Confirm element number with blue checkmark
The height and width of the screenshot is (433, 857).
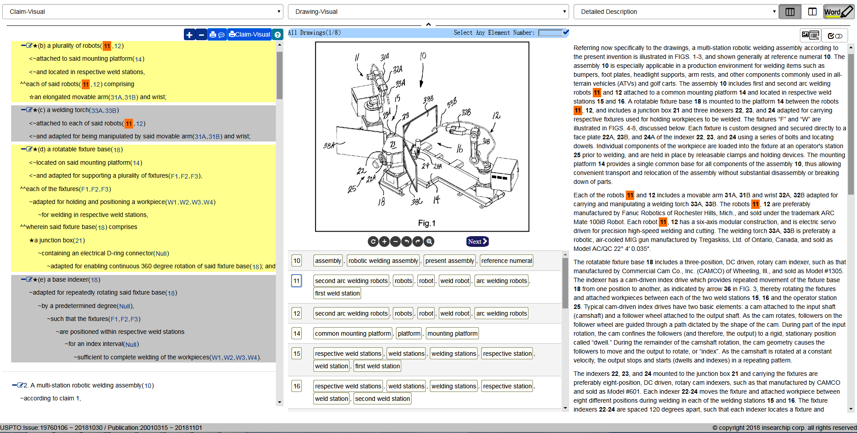[x=566, y=32]
